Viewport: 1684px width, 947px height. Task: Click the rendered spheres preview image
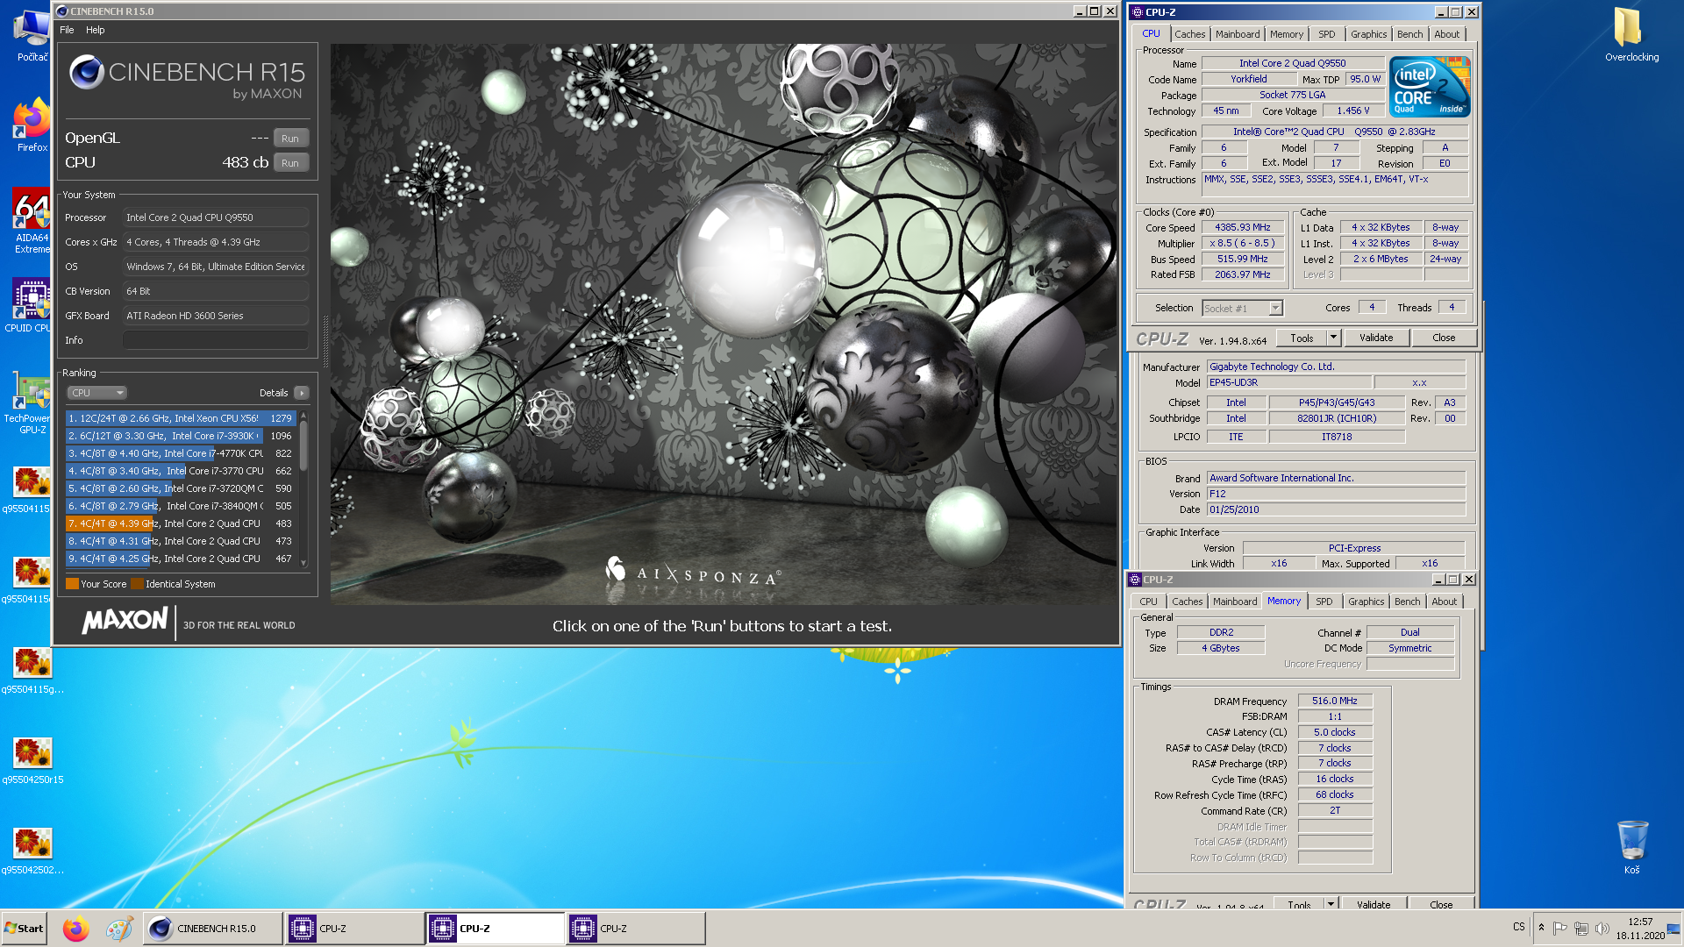[724, 324]
